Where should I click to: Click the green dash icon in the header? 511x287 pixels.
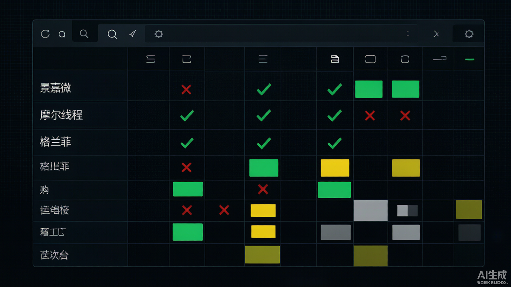click(469, 59)
